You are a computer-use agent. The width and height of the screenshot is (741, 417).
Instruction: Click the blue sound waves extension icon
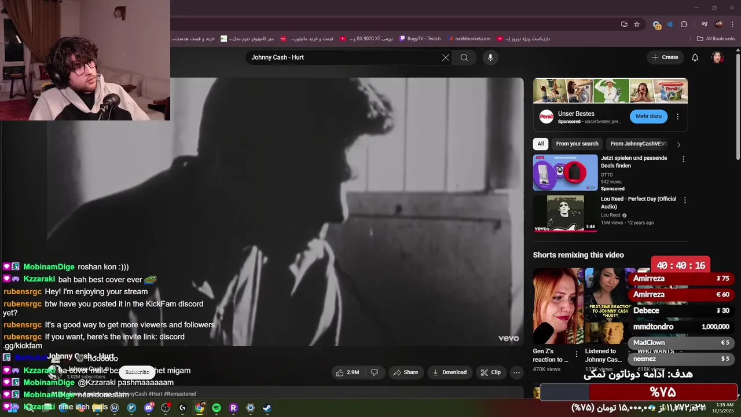(x=670, y=24)
